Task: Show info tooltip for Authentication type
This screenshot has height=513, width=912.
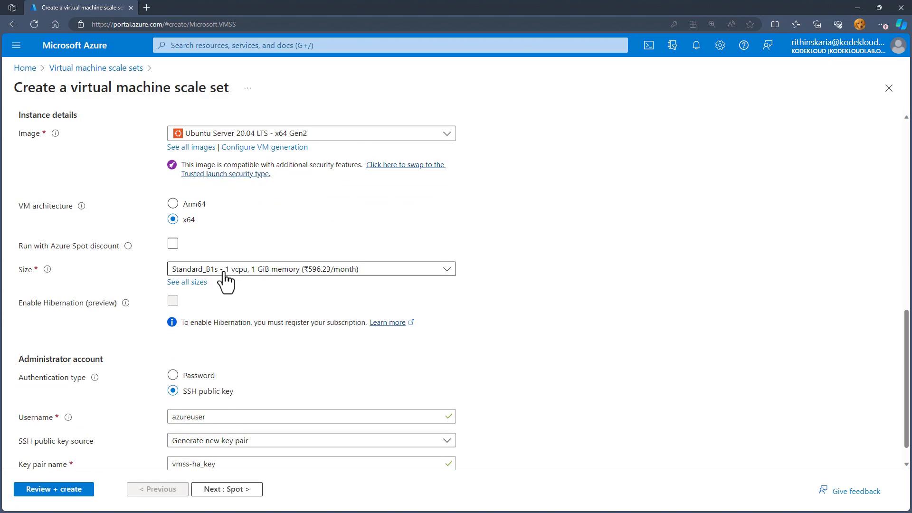Action: [95, 378]
